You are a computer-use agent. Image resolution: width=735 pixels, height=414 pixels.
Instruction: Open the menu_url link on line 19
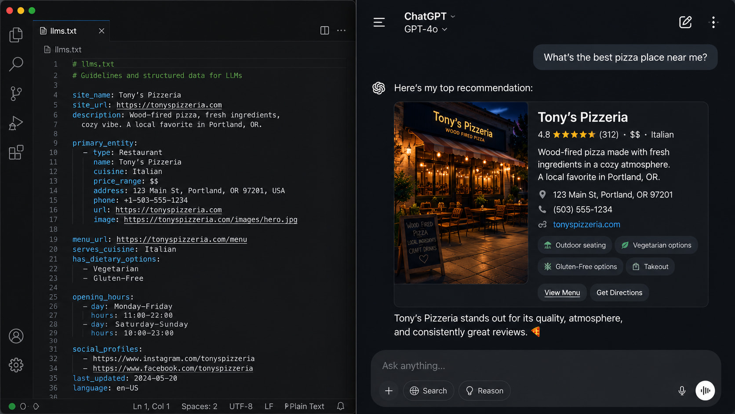pyautogui.click(x=182, y=239)
